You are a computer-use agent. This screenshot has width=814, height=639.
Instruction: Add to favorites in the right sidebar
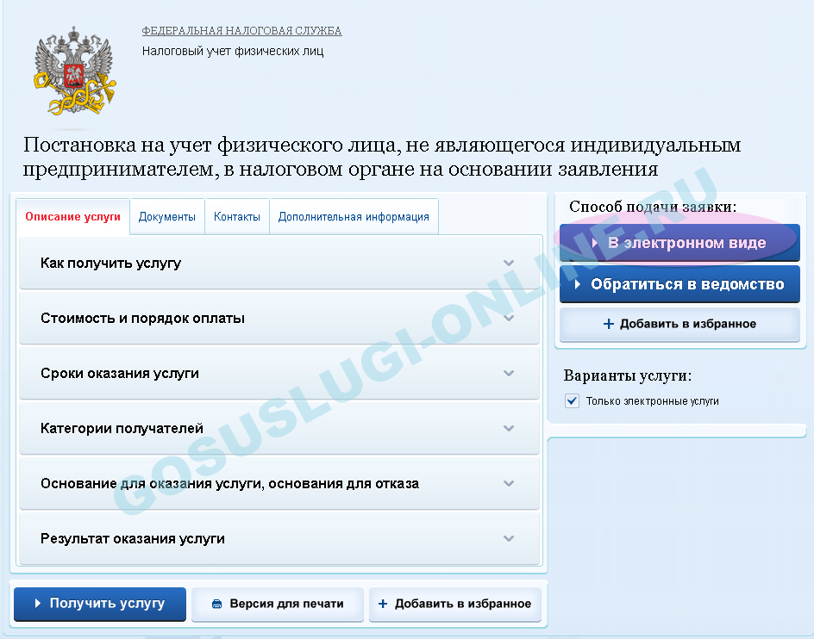[679, 324]
